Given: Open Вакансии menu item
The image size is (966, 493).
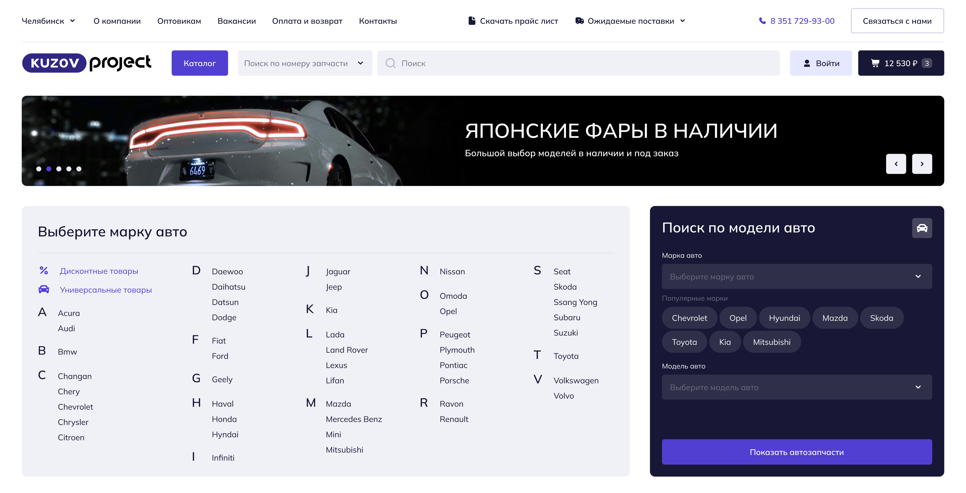Looking at the screenshot, I should point(237,21).
